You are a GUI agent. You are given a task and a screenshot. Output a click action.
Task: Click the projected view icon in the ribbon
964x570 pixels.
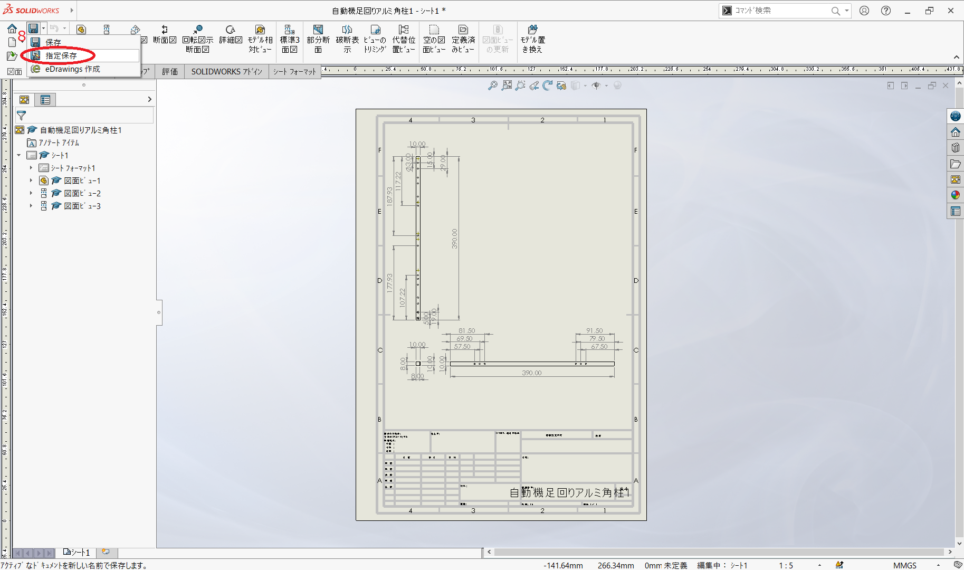(107, 30)
